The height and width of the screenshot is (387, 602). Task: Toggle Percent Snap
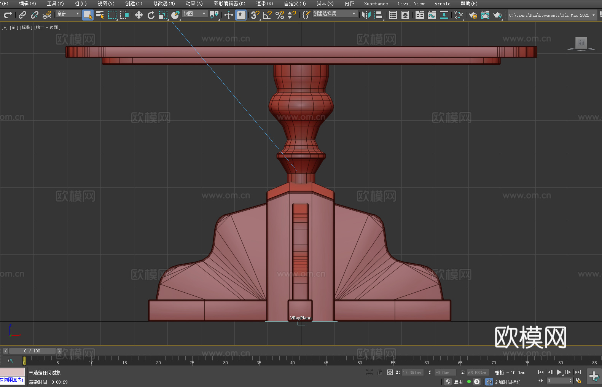[280, 15]
